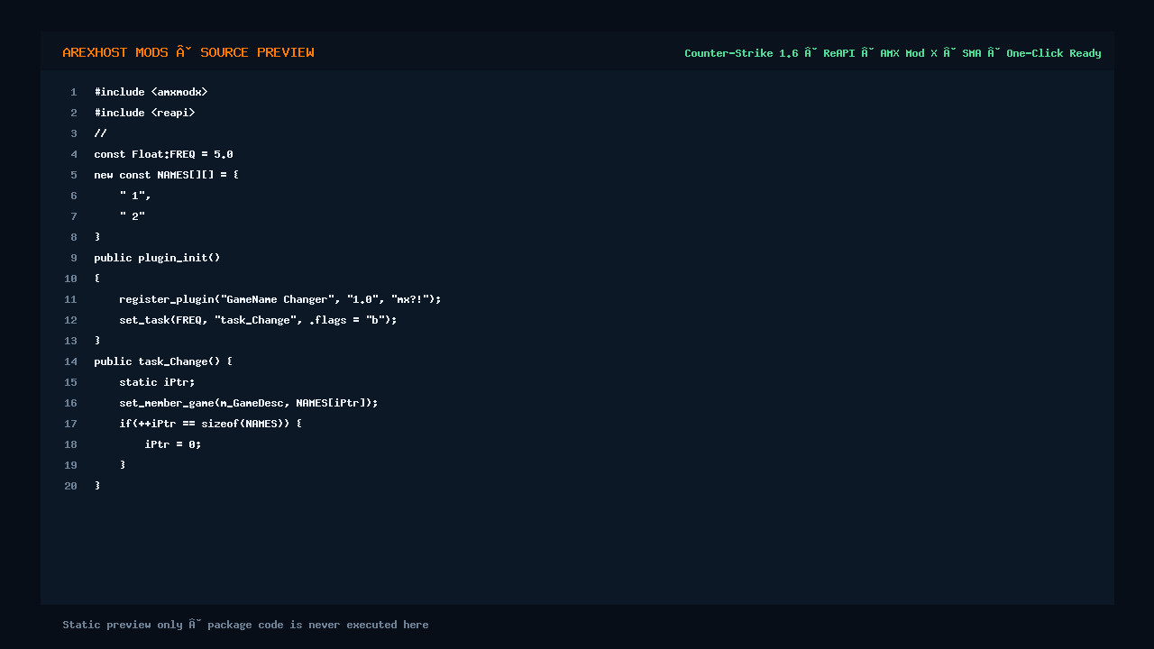
Task: Click code line '#include <amxmodx>'
Action: 151,92
